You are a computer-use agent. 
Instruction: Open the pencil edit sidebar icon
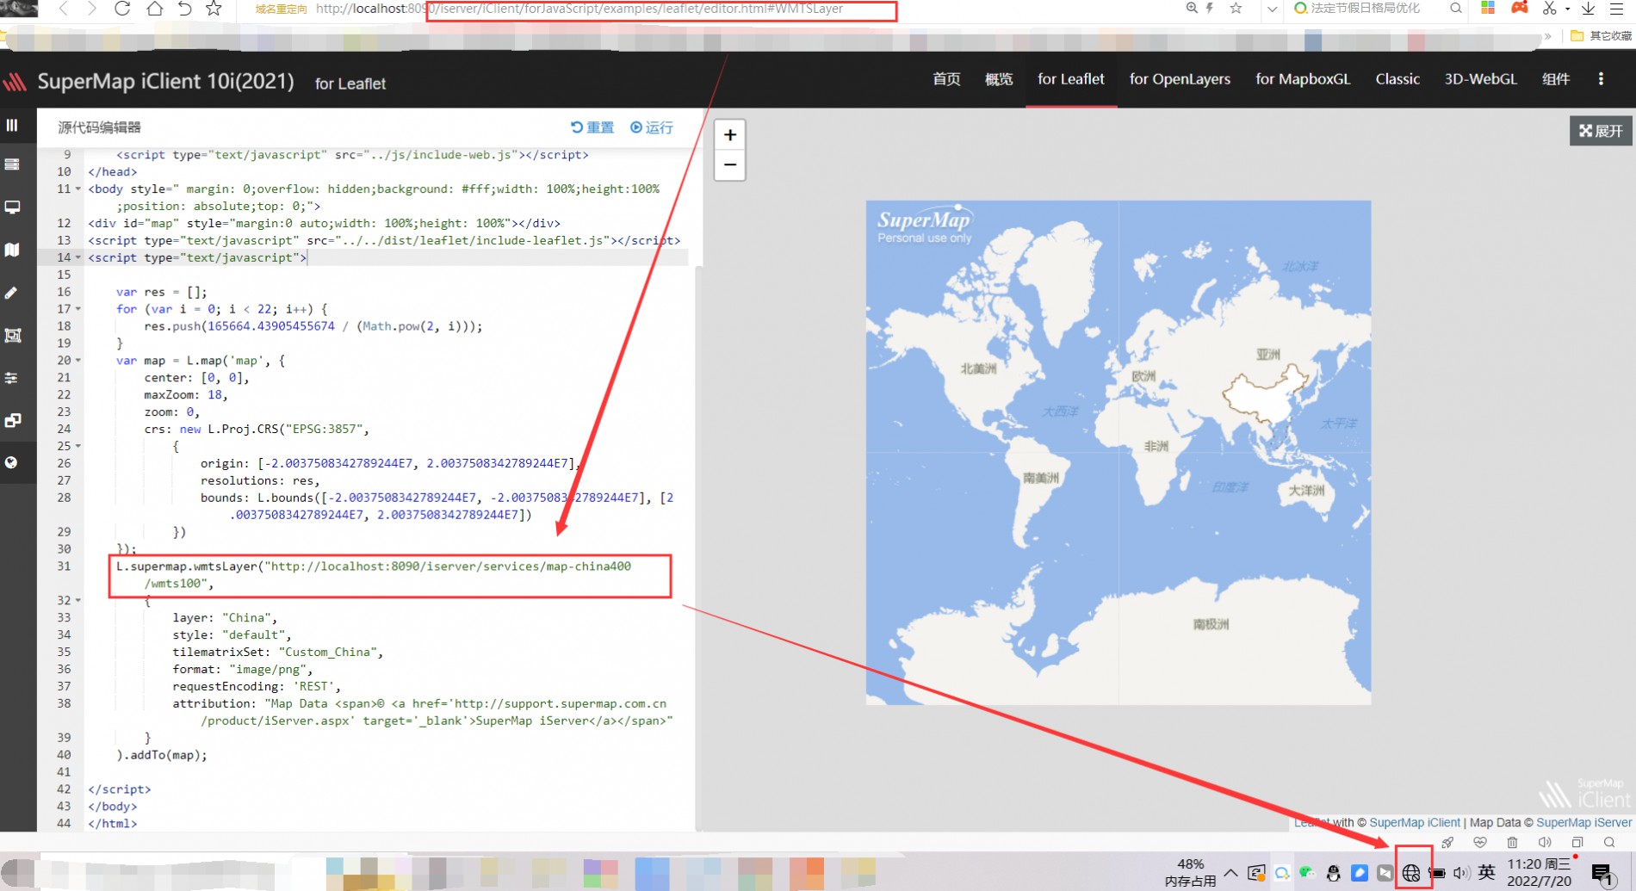(x=12, y=293)
